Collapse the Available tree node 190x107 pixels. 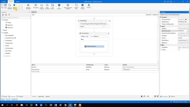tap(2, 33)
